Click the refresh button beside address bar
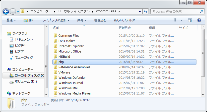 pos(146,11)
